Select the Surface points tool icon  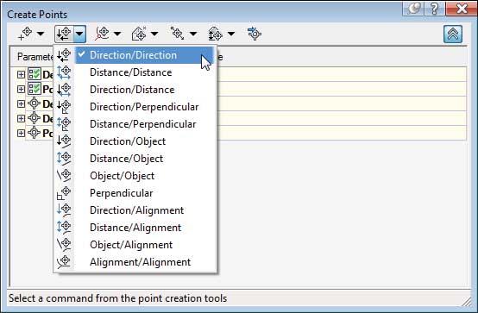pyautogui.click(x=139, y=34)
